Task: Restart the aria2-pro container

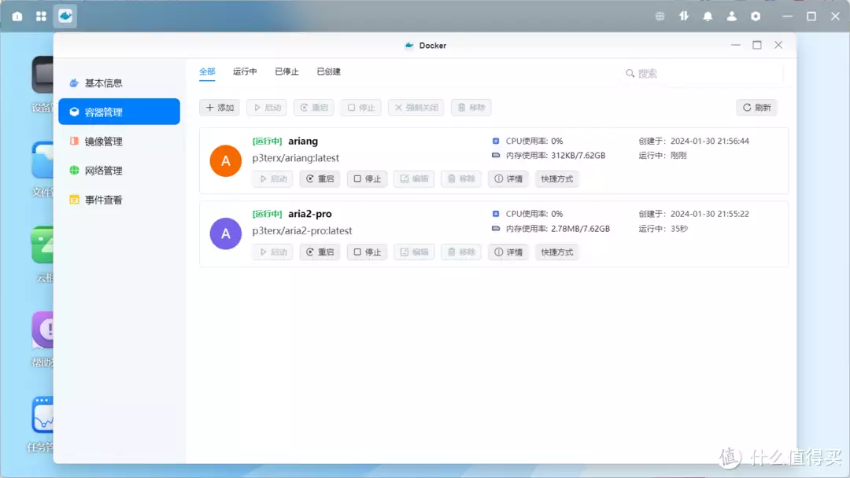Action: pos(320,252)
